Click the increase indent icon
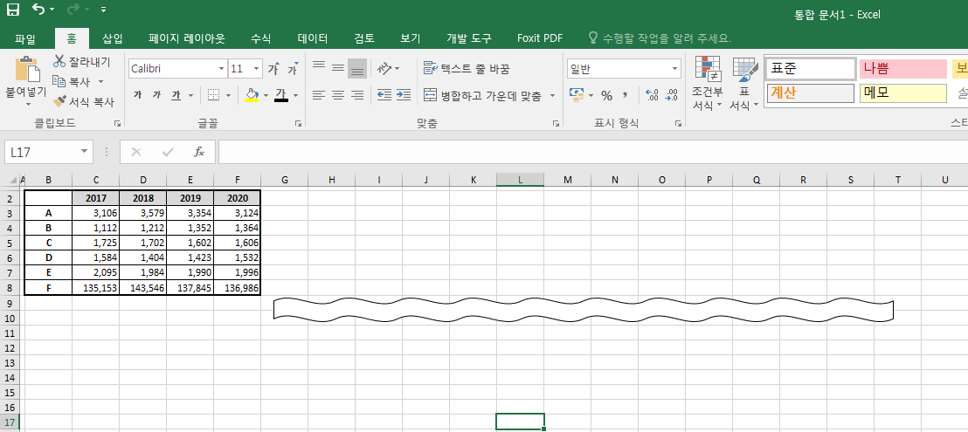Screen dimensions: 968x432 click(404, 95)
